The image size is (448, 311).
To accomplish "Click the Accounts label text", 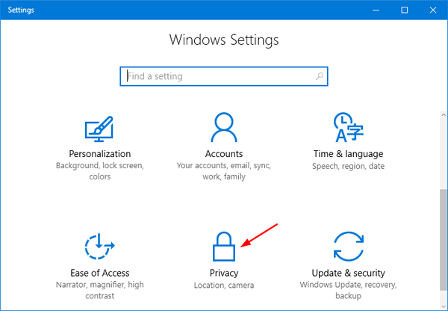I will [224, 153].
